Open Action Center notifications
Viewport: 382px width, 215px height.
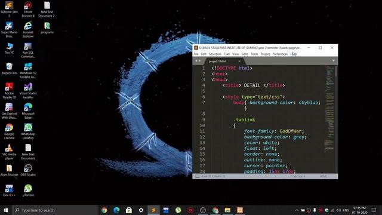point(374,210)
